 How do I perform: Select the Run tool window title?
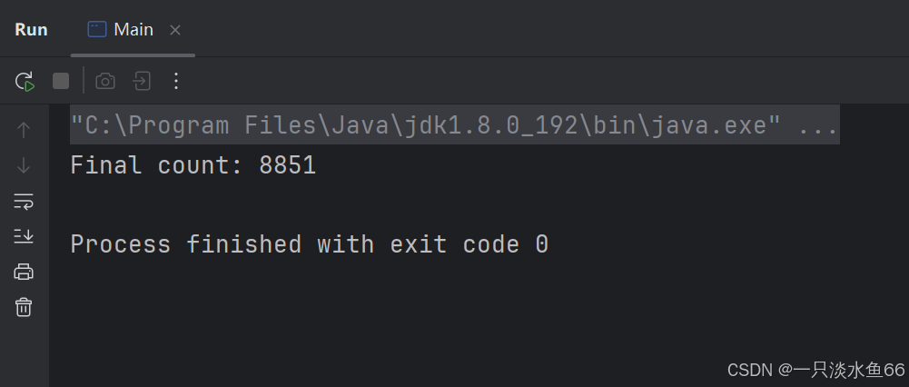coord(31,30)
